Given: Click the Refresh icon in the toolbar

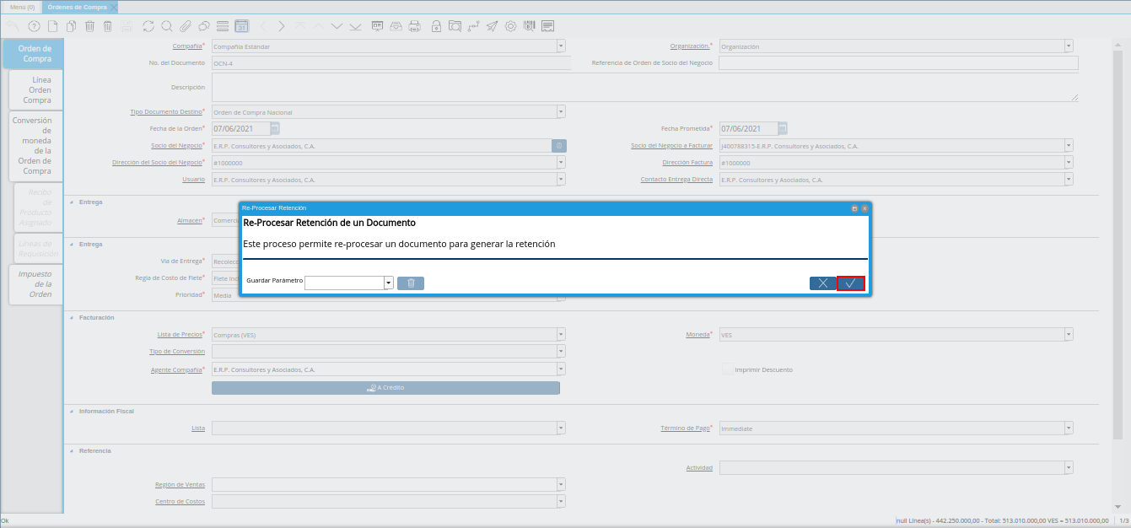Looking at the screenshot, I should click(x=148, y=26).
